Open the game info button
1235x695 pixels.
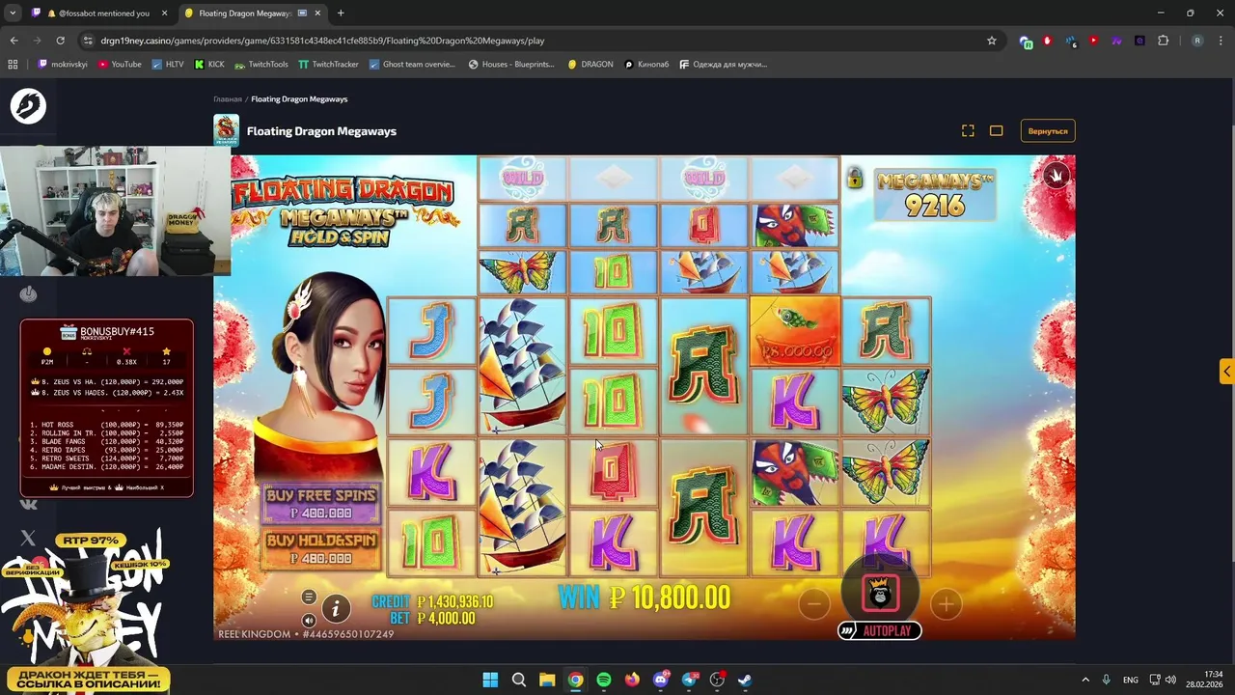click(x=336, y=608)
